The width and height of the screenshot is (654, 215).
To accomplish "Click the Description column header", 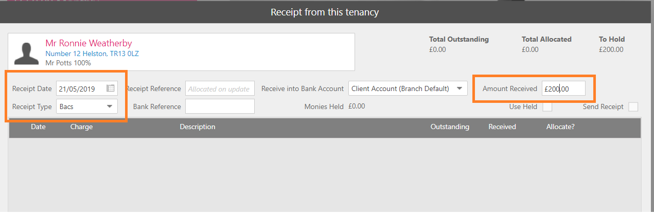I will coord(197,127).
